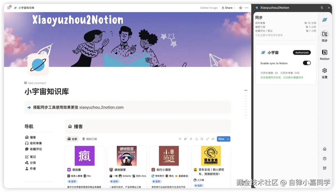
Task: Click the database search magnifier icon
Action: pyautogui.click(x=202, y=139)
